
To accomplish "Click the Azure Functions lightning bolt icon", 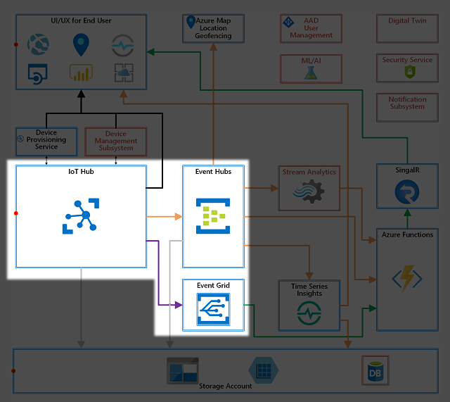I will (407, 278).
